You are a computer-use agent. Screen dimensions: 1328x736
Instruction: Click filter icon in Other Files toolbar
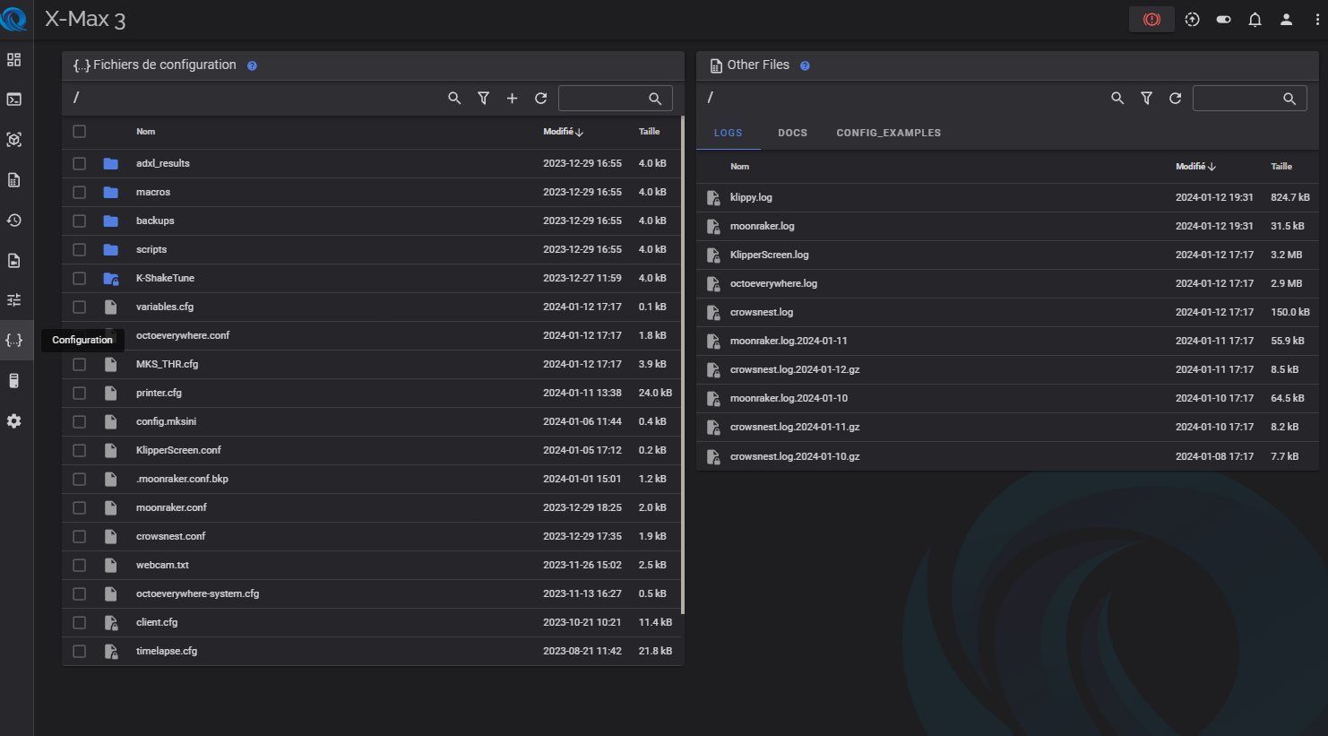pyautogui.click(x=1146, y=98)
